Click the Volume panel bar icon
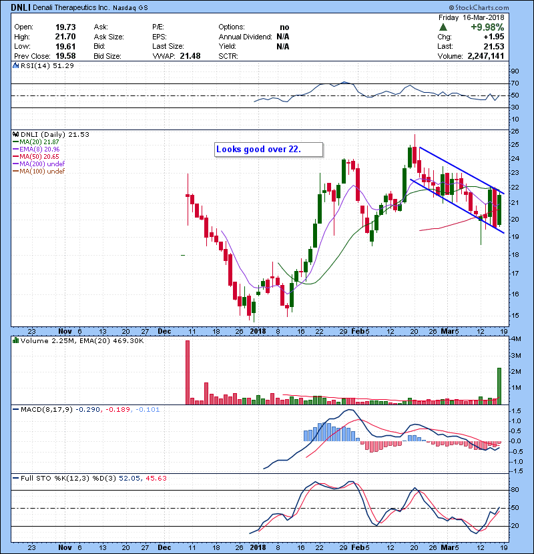 tap(15, 340)
